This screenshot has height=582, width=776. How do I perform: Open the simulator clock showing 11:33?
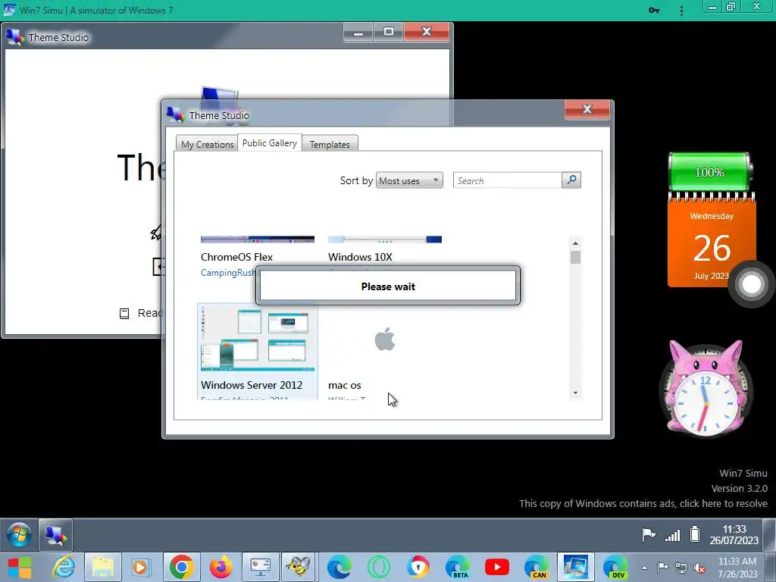[x=734, y=534]
